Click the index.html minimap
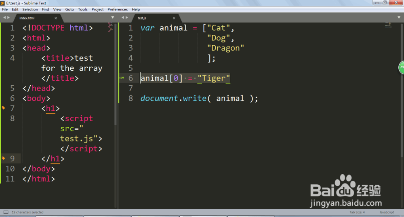This screenshot has width=404, height=217. (110, 27)
